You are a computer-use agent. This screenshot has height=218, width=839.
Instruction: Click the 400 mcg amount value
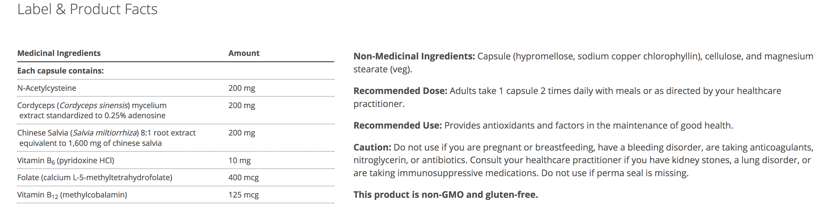pos(243,178)
